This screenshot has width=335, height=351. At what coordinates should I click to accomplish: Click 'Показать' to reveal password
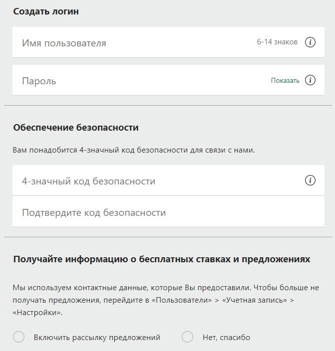[x=285, y=80]
